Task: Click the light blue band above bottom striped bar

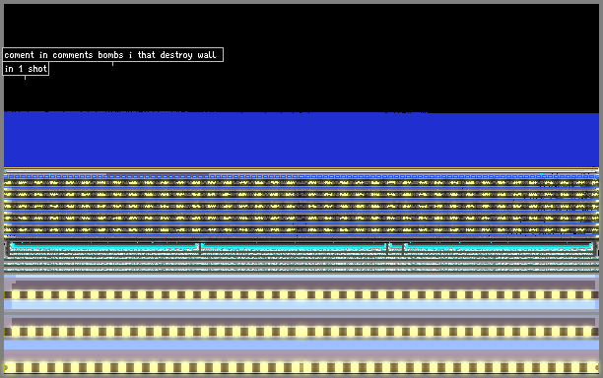Action: (301, 345)
